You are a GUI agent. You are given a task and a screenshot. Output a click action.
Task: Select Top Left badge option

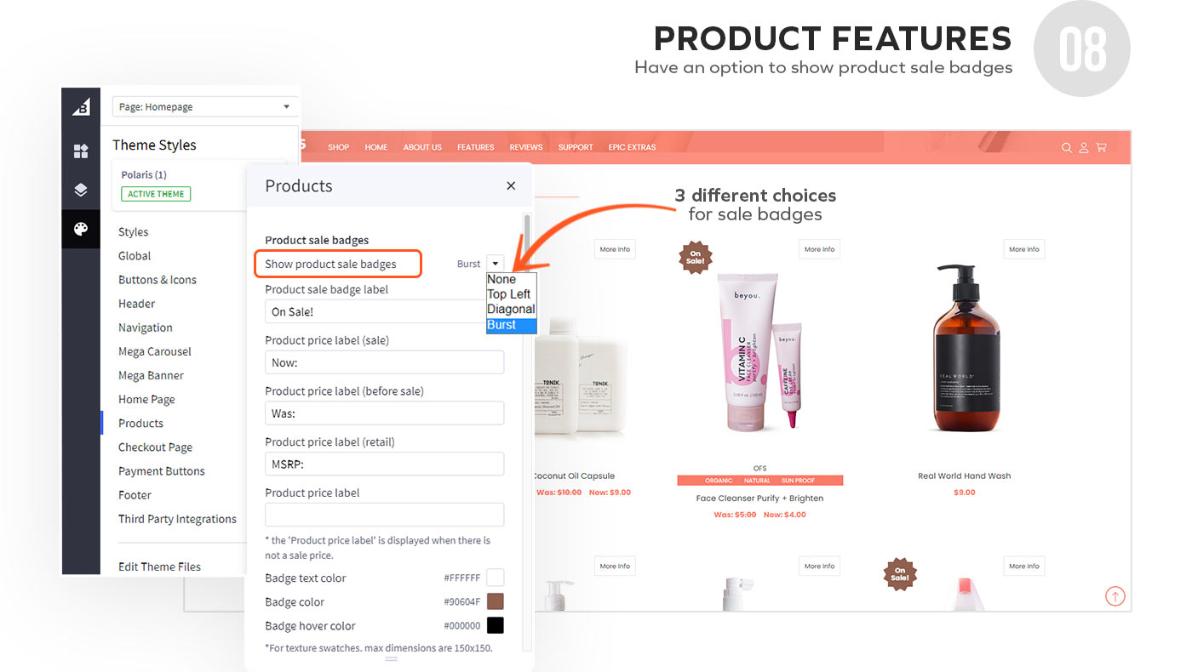[508, 294]
